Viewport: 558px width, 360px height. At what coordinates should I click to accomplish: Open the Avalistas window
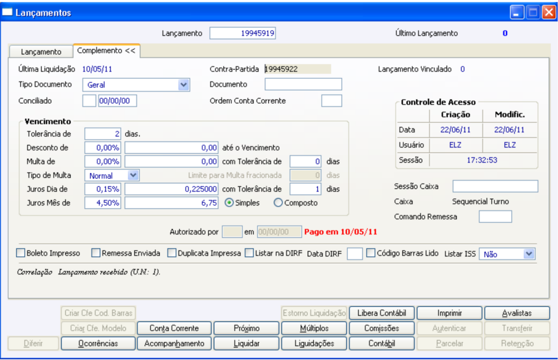[x=517, y=313]
